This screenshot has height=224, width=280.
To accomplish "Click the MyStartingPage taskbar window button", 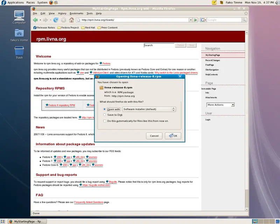I will pyautogui.click(x=28, y=222).
